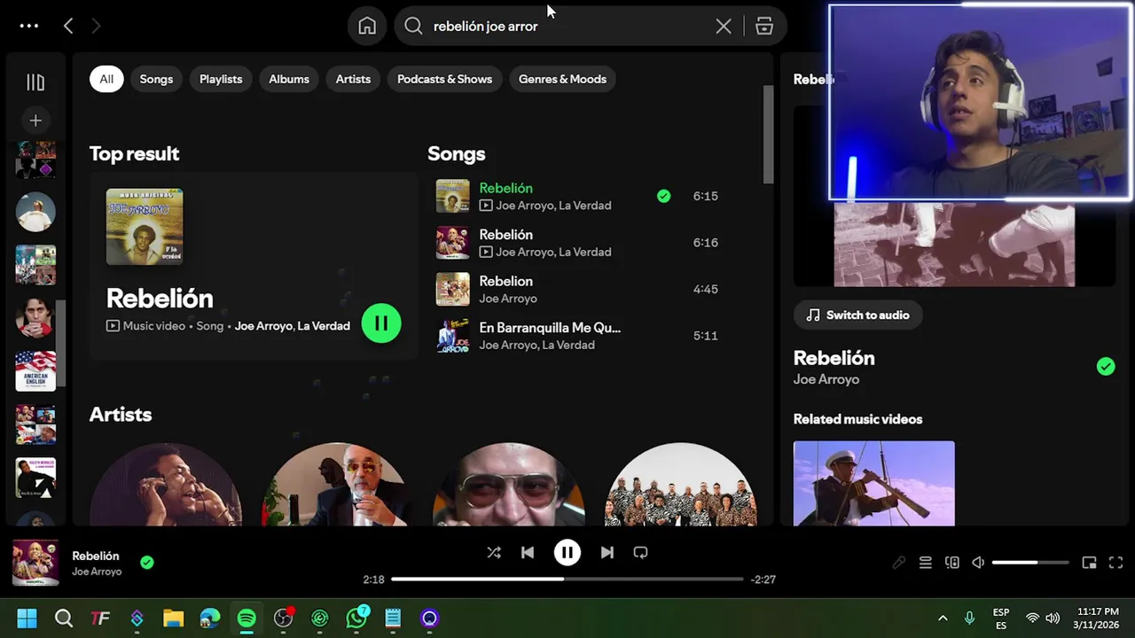The width and height of the screenshot is (1135, 638).
Task: Click inside the search input field
Action: 567,26
